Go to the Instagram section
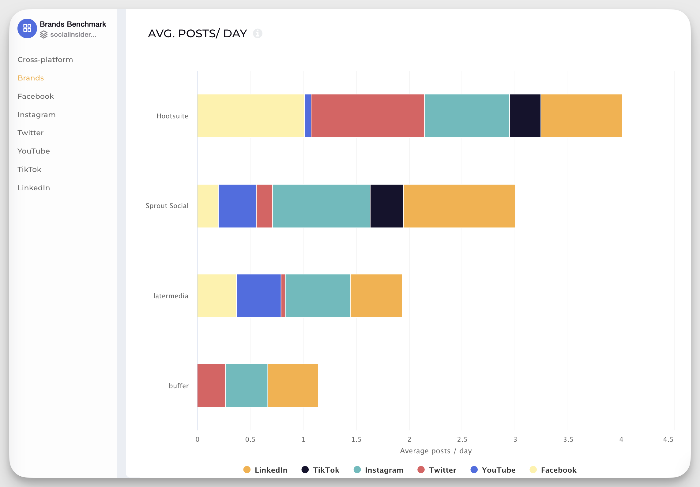The width and height of the screenshot is (700, 487). point(36,115)
